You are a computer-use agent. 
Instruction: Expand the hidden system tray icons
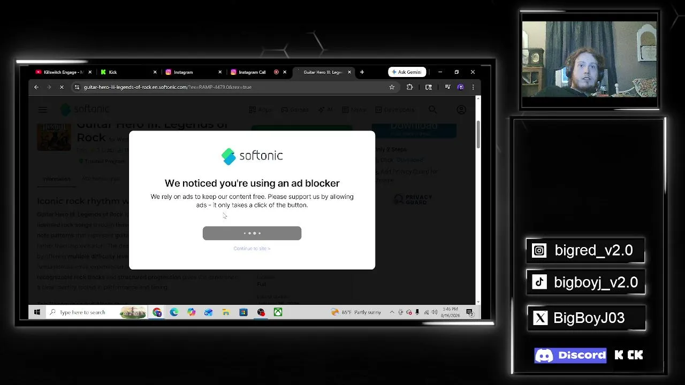[x=392, y=312]
